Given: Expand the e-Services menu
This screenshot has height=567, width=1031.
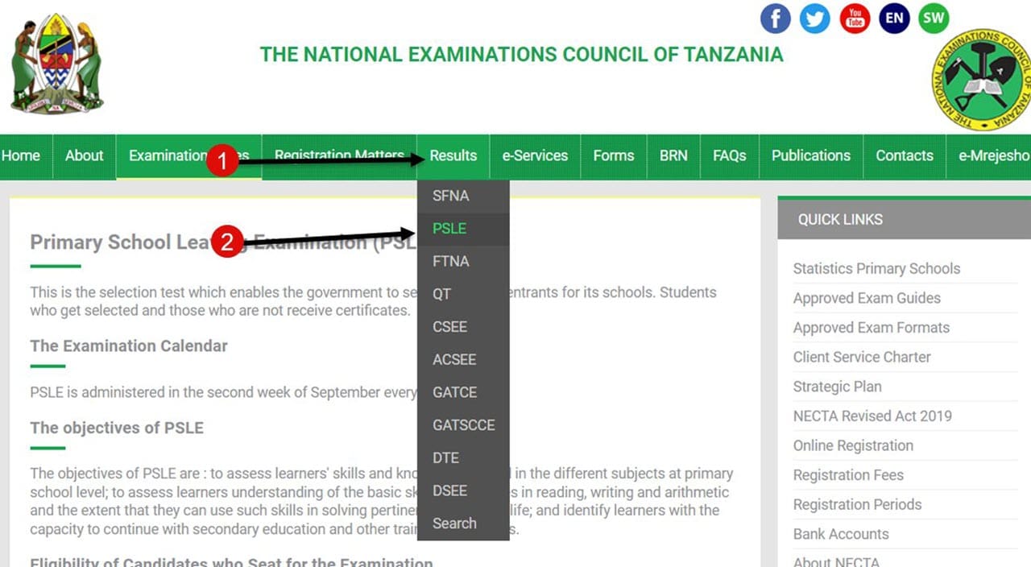Looking at the screenshot, I should [535, 156].
